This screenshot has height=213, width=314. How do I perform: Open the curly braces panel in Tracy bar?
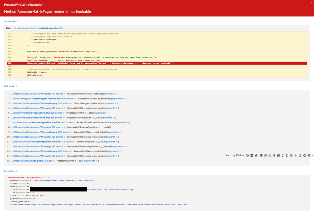[287, 155]
